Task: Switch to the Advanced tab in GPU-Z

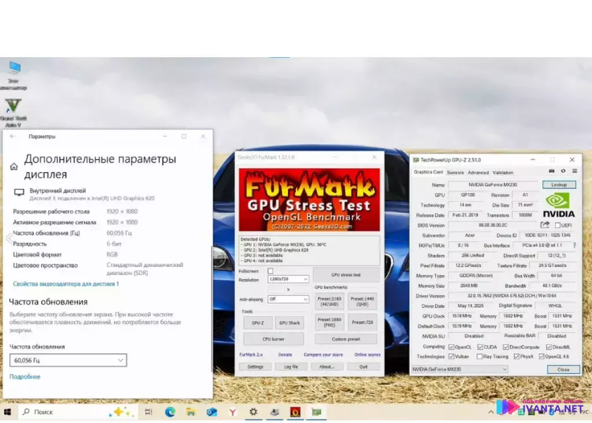Action: (x=478, y=172)
